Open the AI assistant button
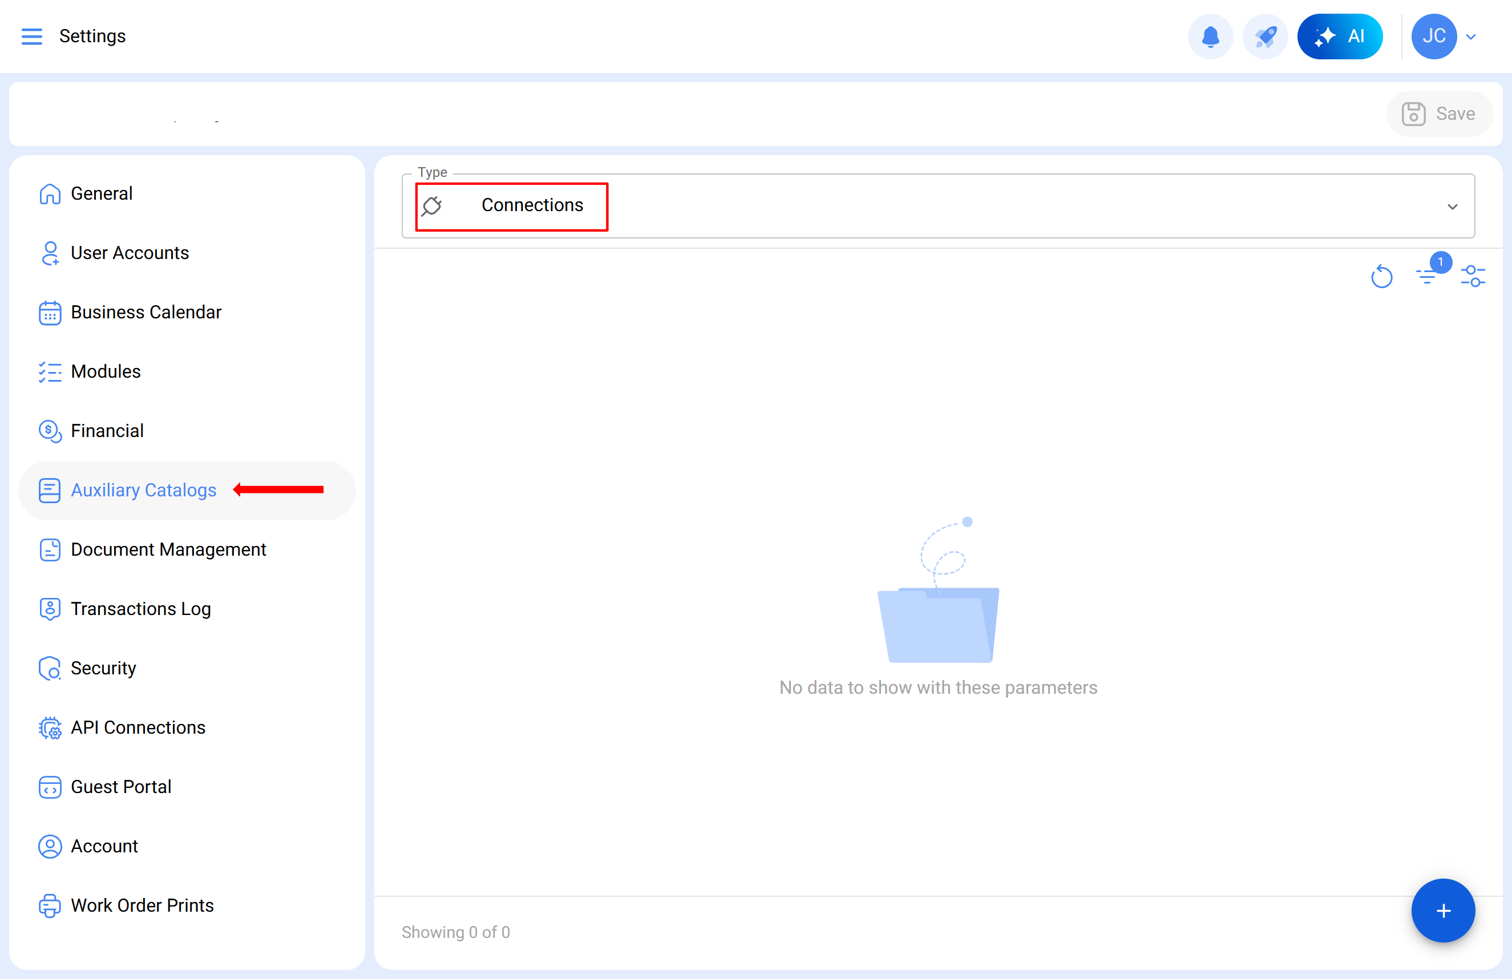 coord(1339,36)
